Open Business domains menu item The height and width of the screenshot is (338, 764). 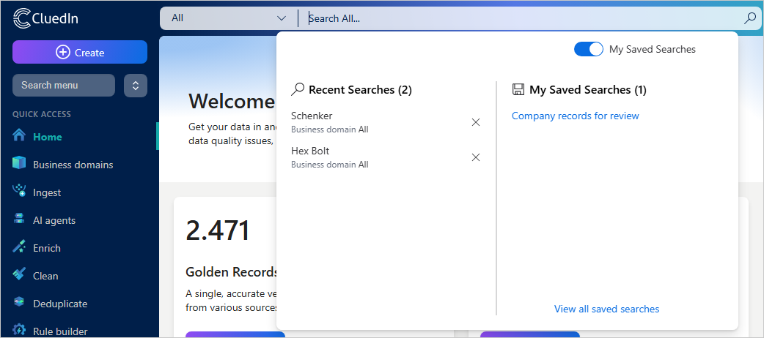79,165
